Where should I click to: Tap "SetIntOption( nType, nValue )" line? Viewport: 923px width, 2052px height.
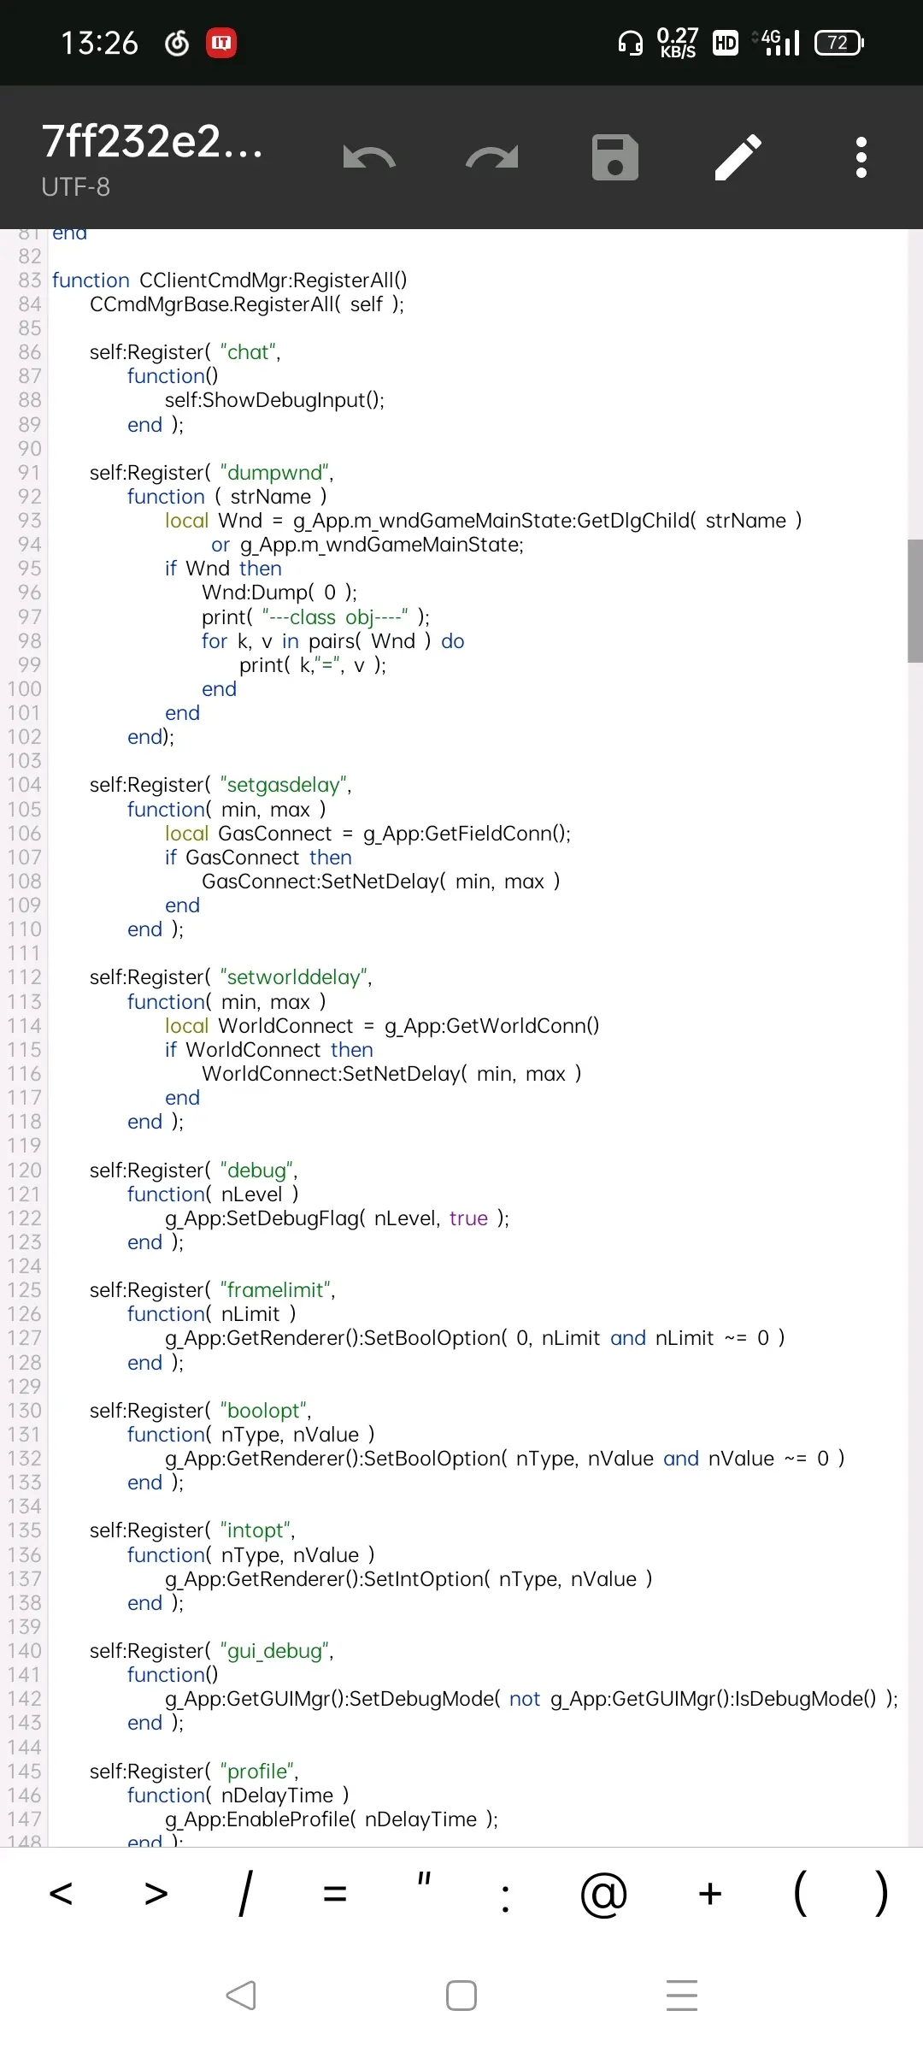pos(409,1579)
